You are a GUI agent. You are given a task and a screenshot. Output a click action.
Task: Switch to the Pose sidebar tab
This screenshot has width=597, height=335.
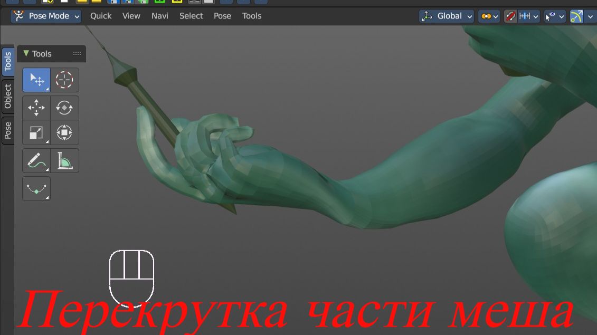tap(7, 131)
